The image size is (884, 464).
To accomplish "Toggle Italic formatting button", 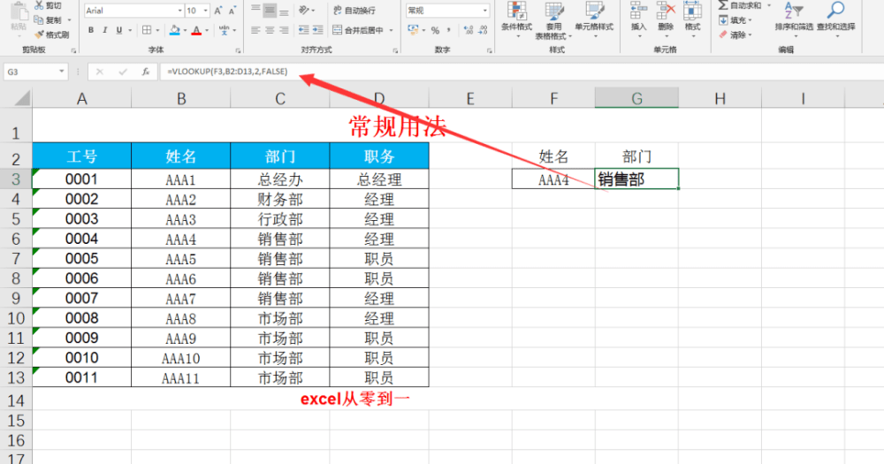I will [105, 30].
